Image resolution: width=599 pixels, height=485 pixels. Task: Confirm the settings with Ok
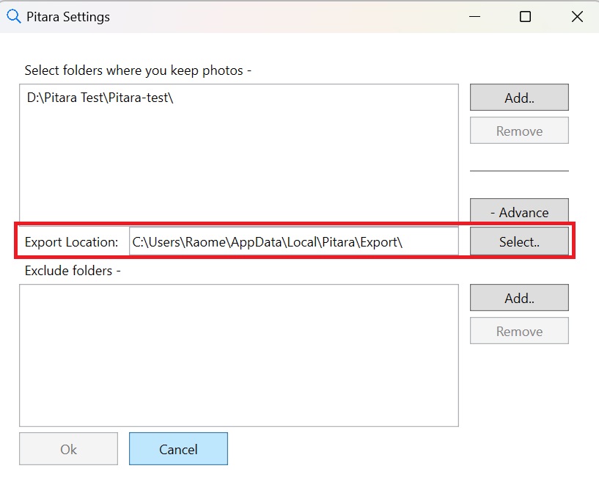pos(68,448)
